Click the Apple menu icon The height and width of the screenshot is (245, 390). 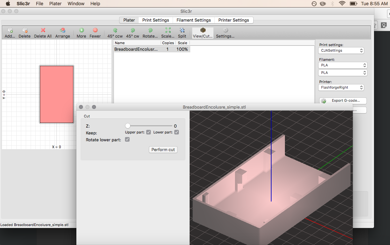coord(8,4)
